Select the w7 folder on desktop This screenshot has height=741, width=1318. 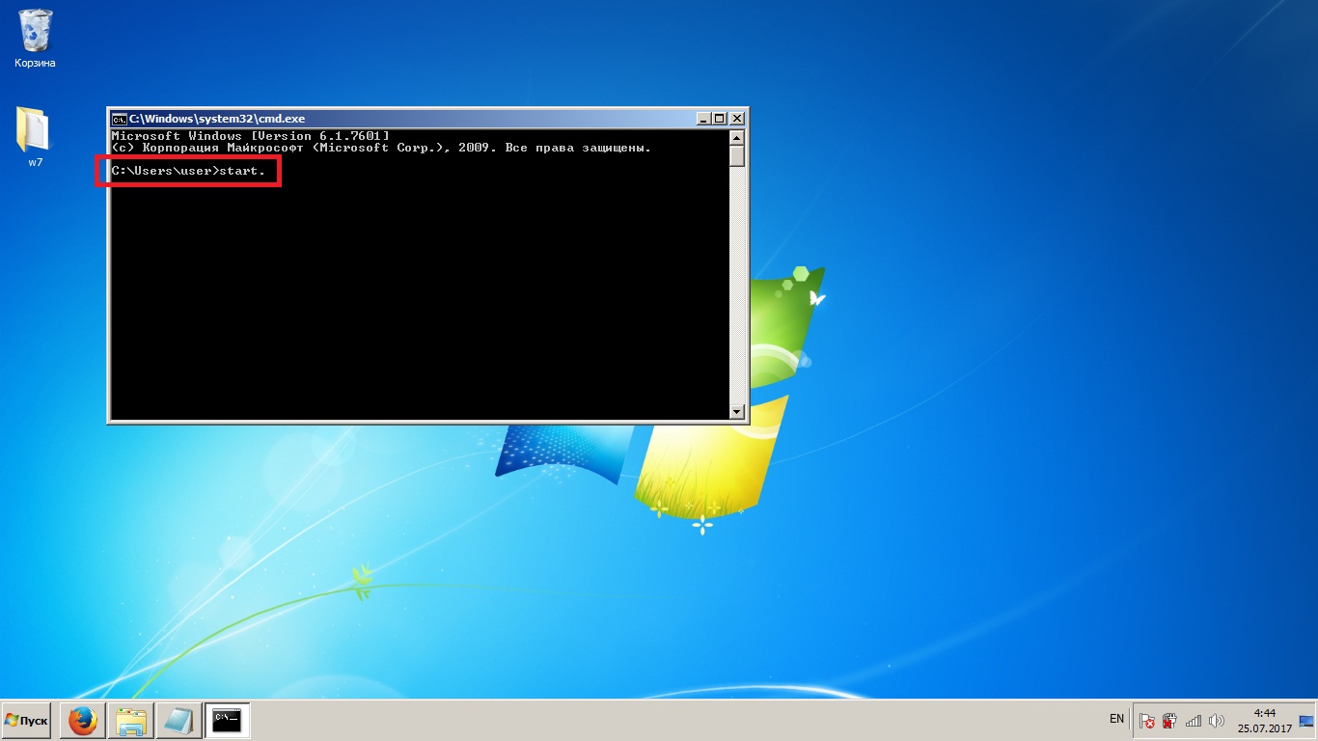pyautogui.click(x=34, y=136)
